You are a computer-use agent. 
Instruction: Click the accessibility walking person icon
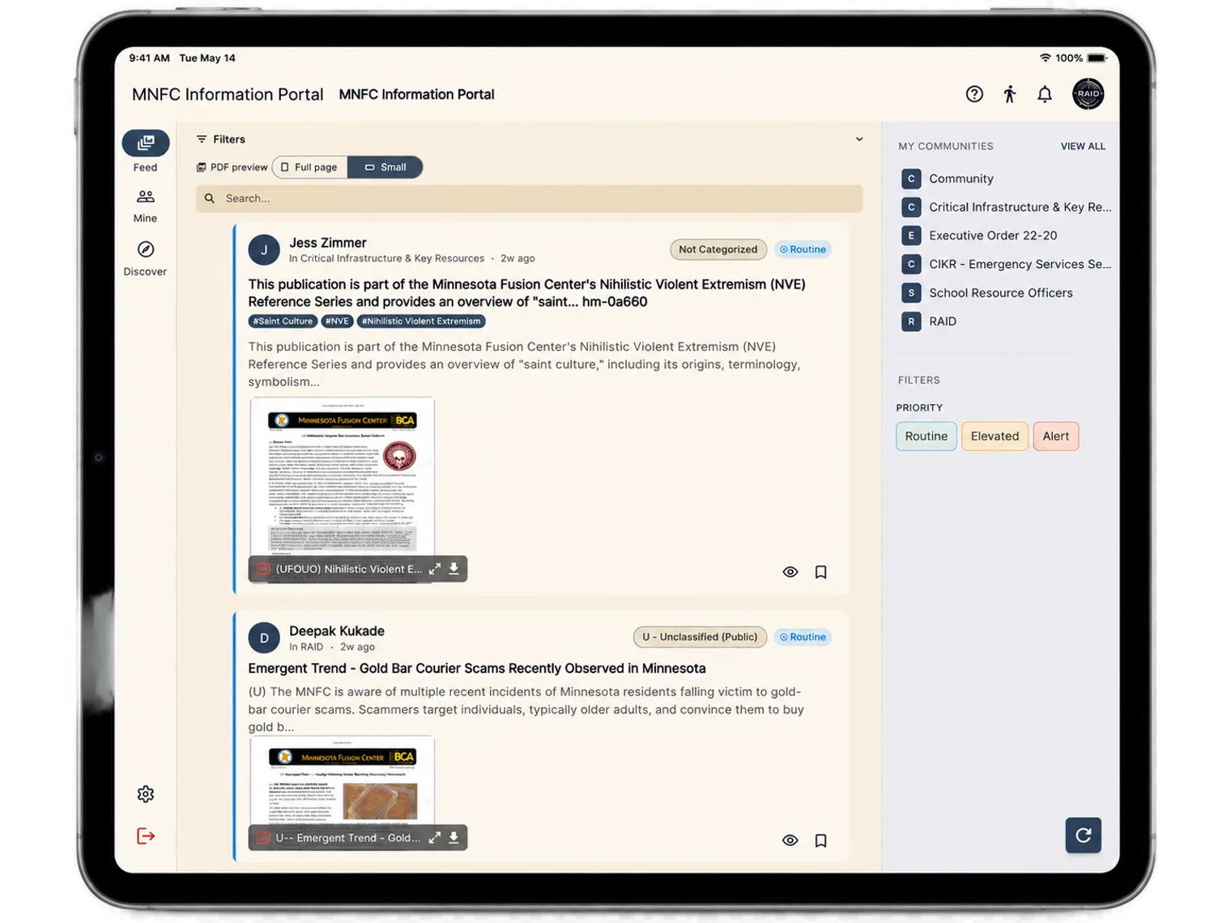coord(1010,94)
